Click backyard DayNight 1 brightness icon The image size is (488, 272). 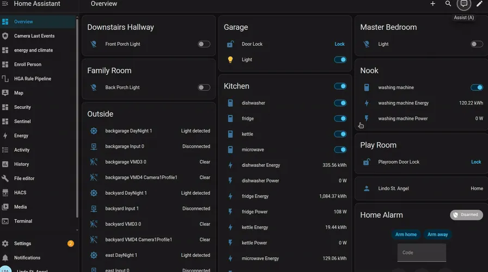pos(93,193)
